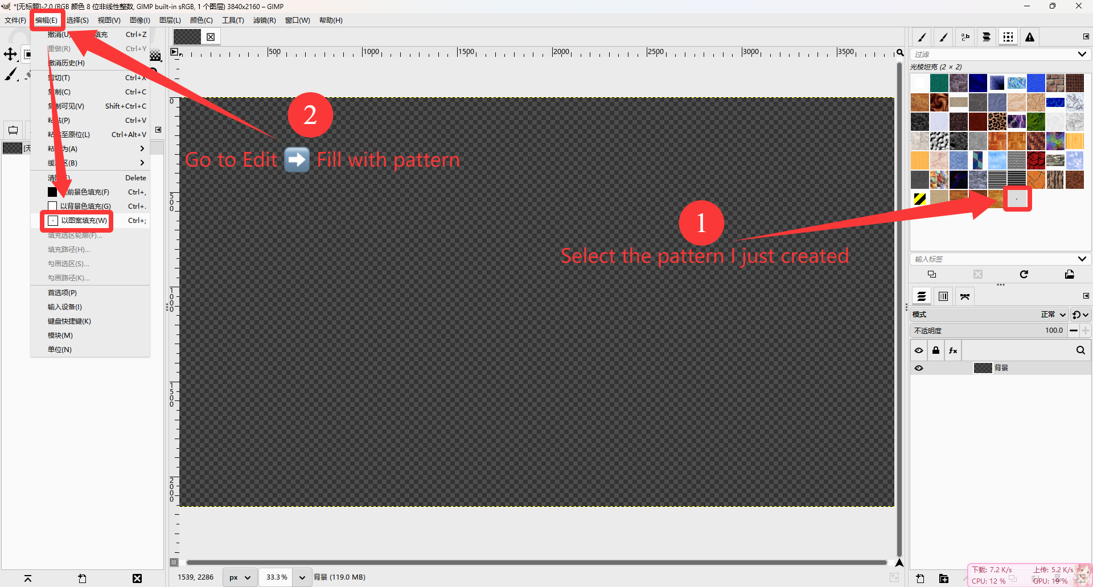Toggle the Quick Mask button below the rulers

(174, 563)
